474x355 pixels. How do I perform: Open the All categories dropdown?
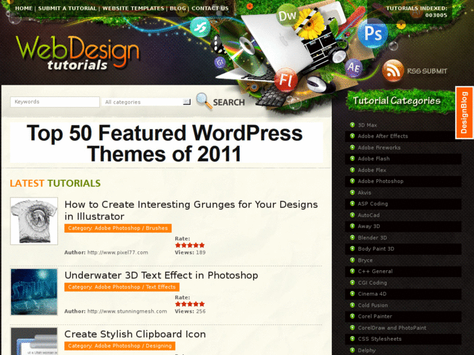pyautogui.click(x=147, y=102)
